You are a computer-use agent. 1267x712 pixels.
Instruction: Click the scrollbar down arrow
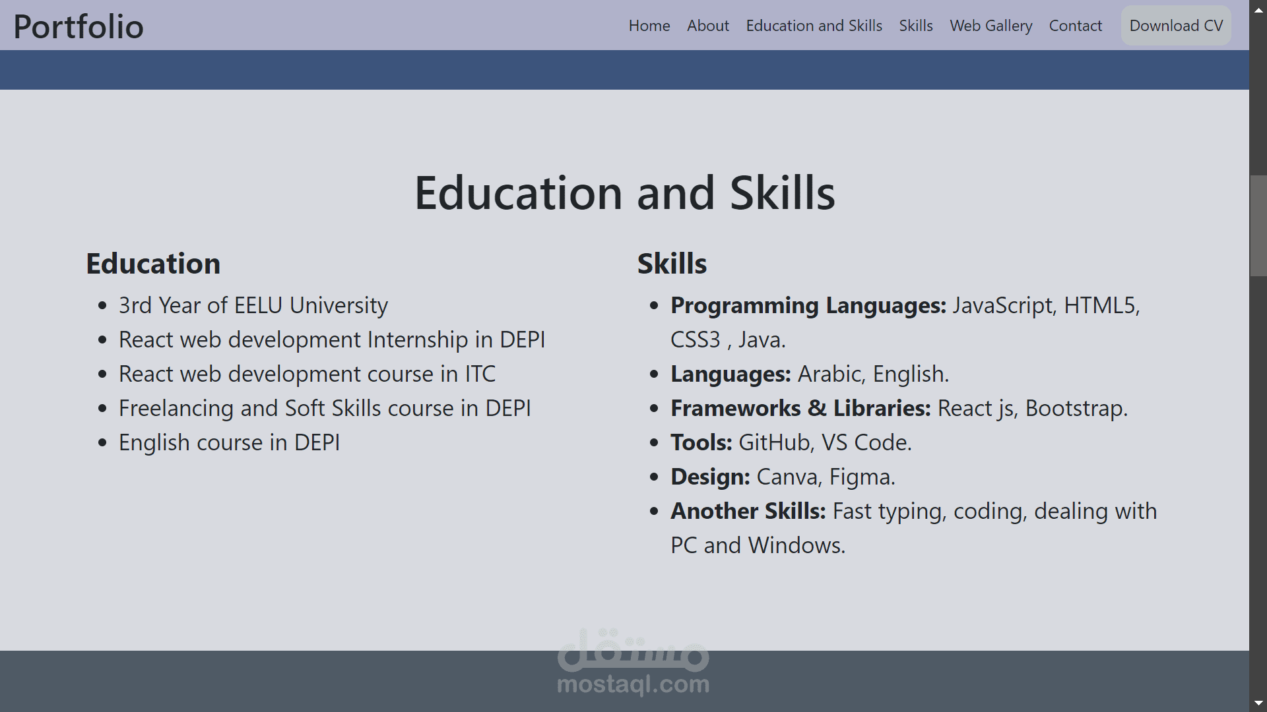pos(1258,703)
